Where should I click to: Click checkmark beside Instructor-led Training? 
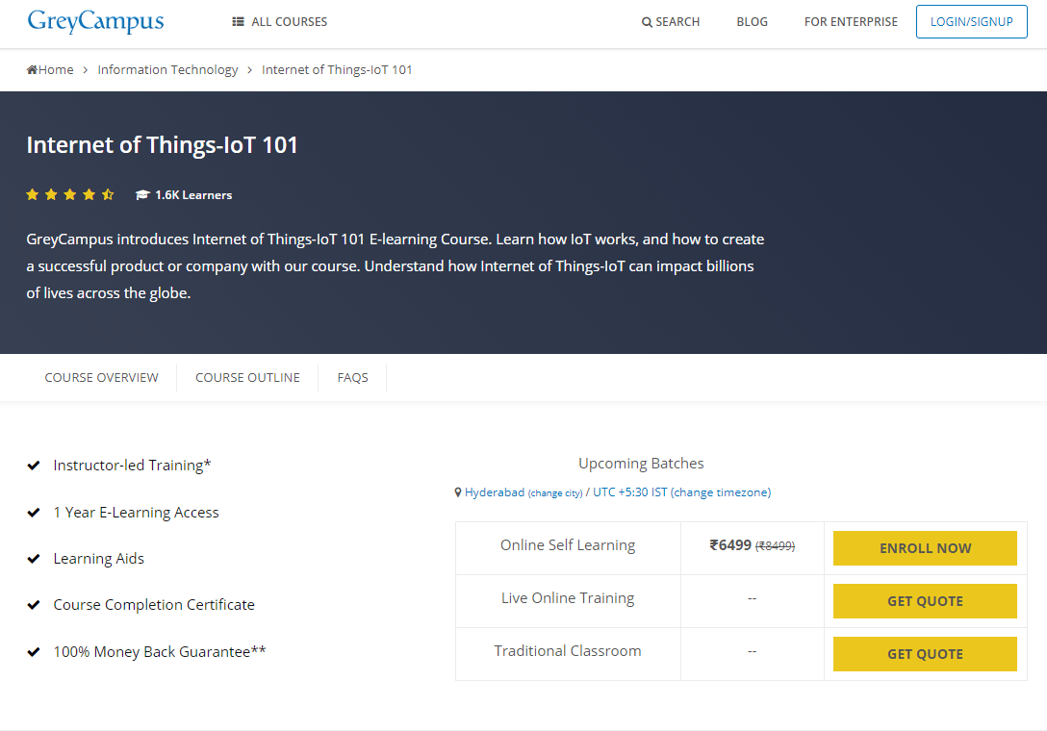(x=34, y=466)
